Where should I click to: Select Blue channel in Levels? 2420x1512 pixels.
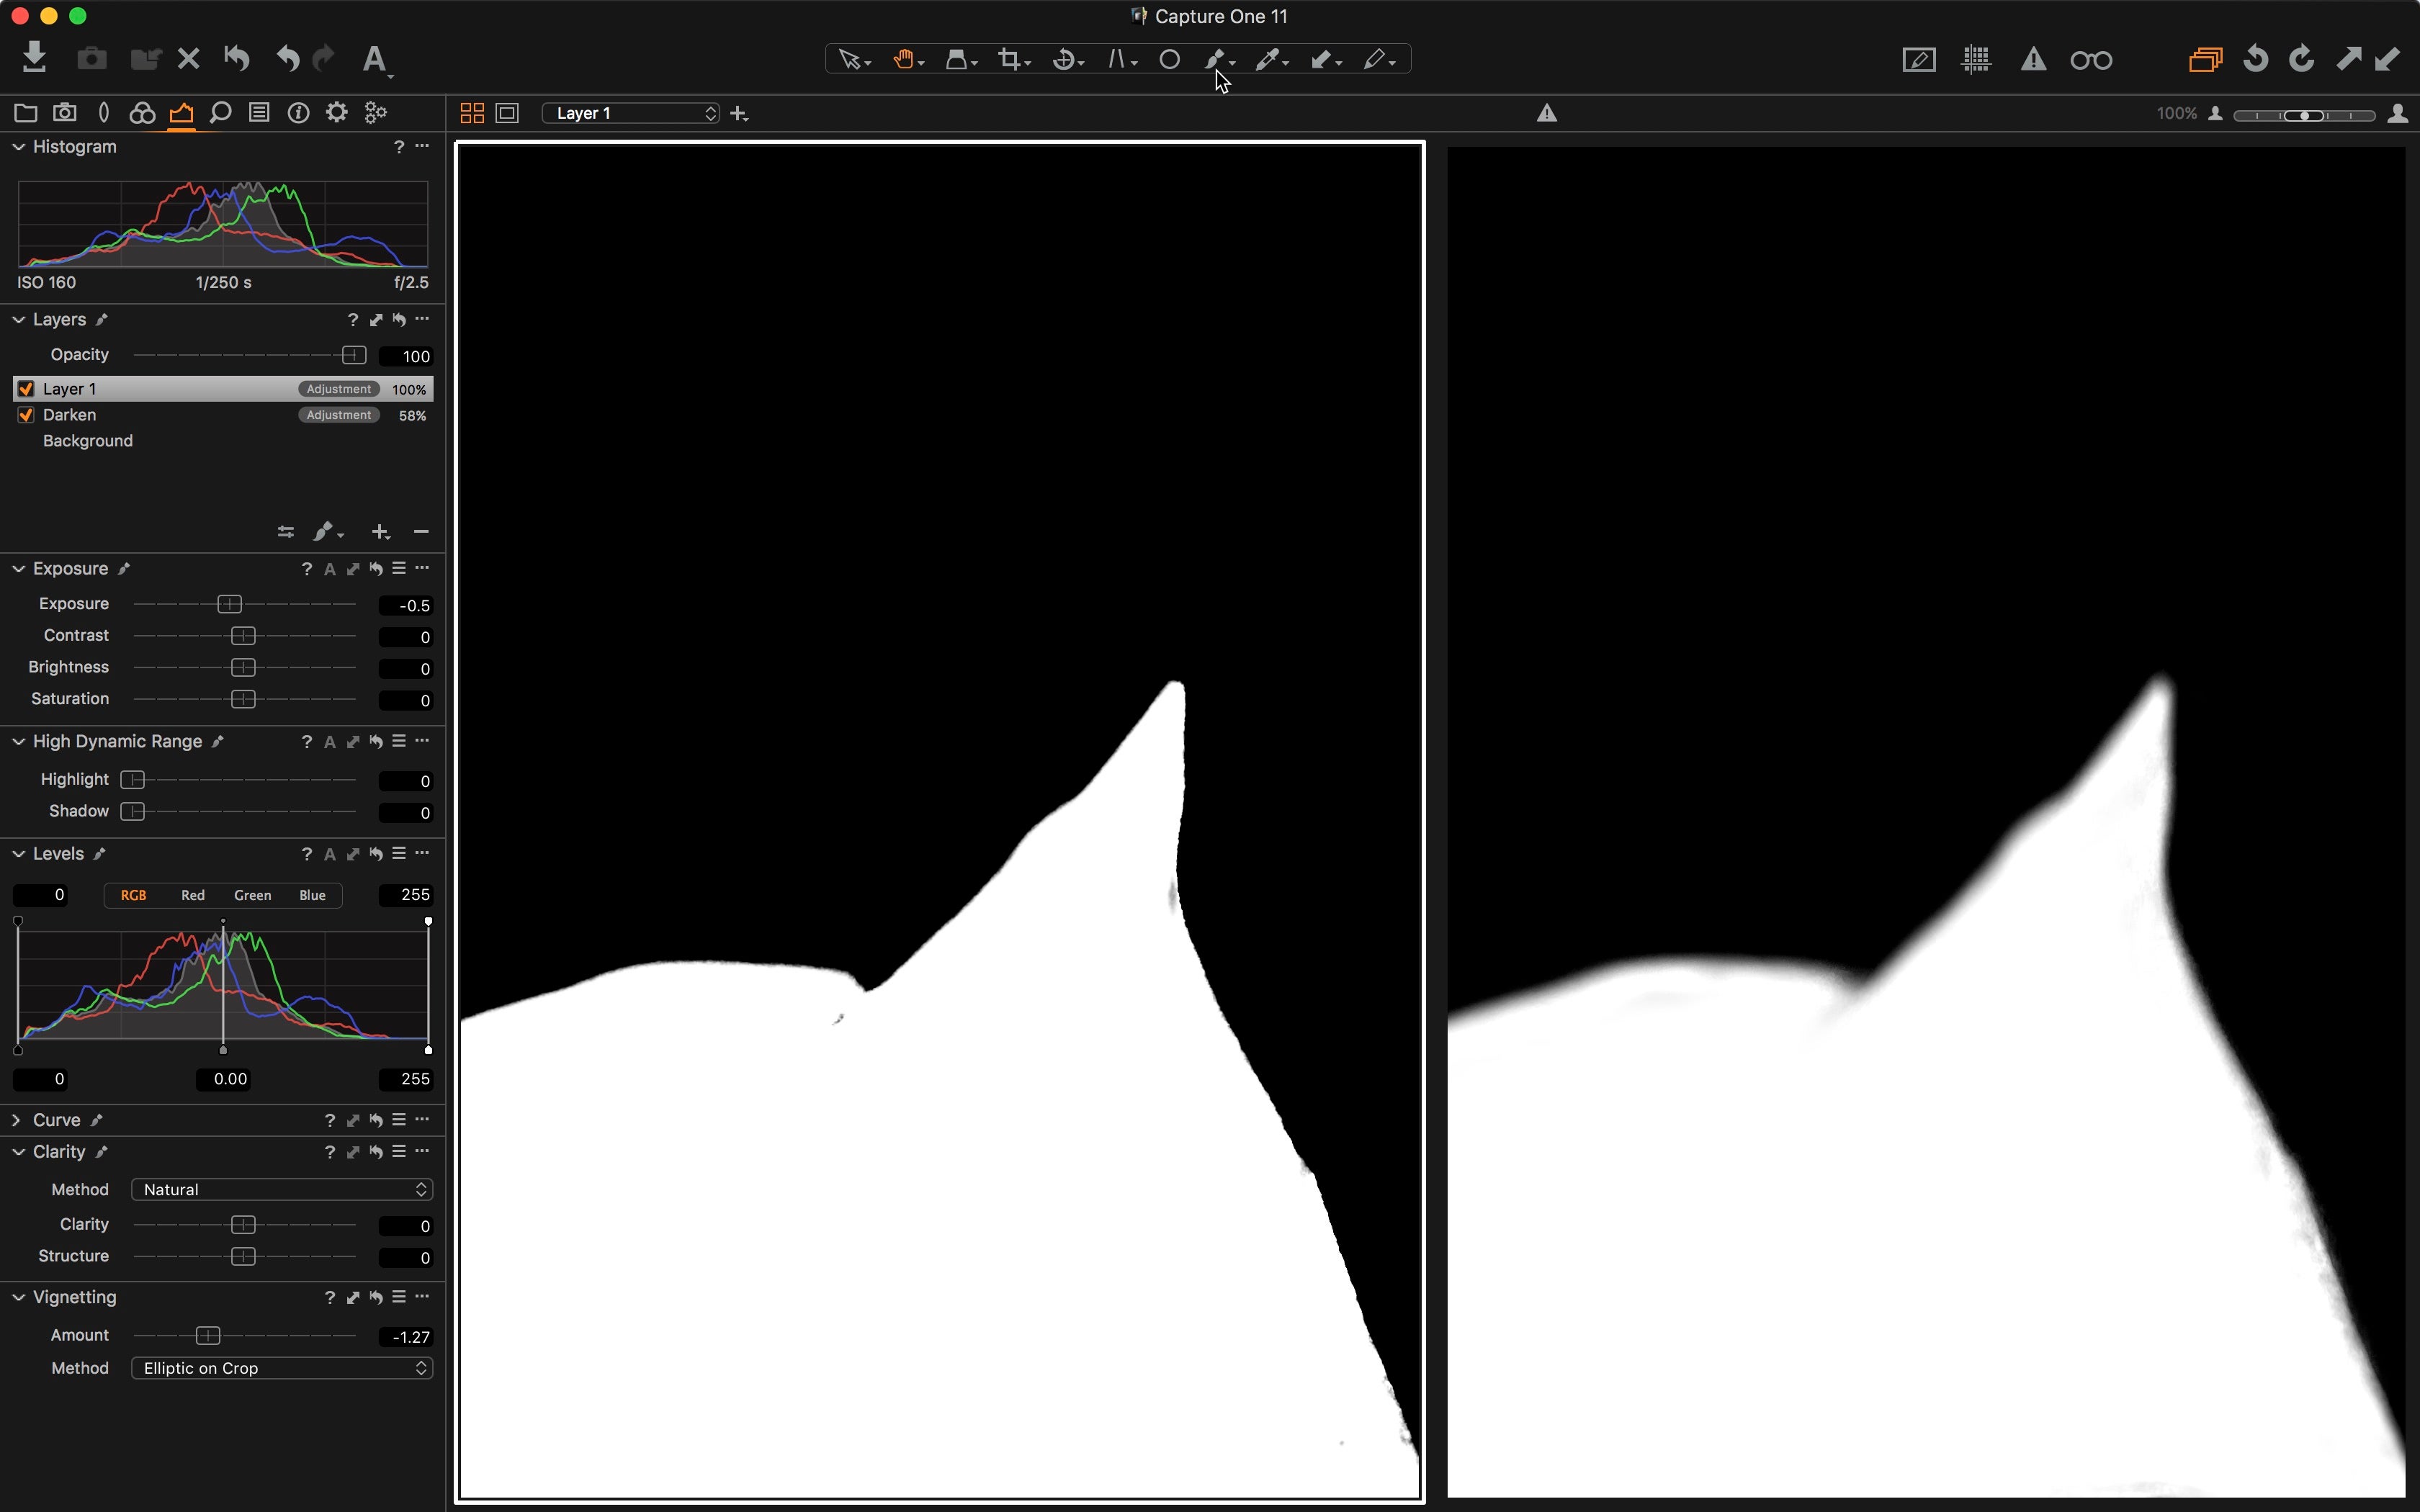[x=312, y=896]
